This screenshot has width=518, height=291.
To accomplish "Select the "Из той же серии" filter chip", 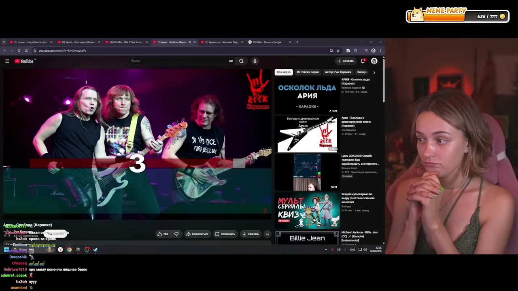I will click(x=308, y=72).
